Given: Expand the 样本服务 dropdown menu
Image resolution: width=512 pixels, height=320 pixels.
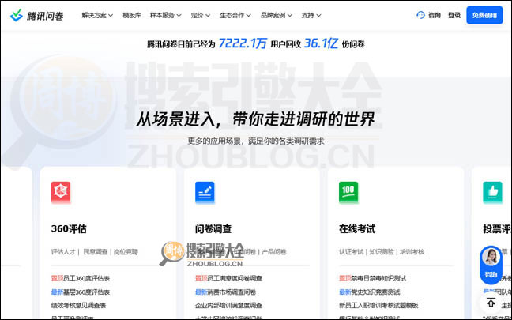Looking at the screenshot, I should (165, 15).
